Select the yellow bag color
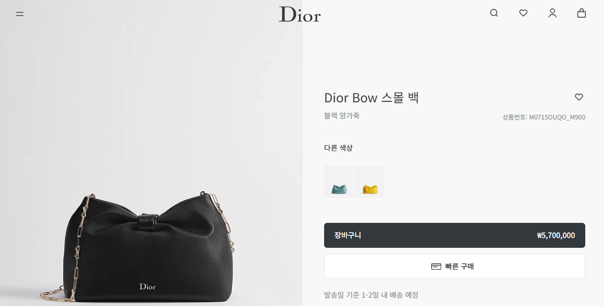The image size is (604, 306). click(x=370, y=182)
